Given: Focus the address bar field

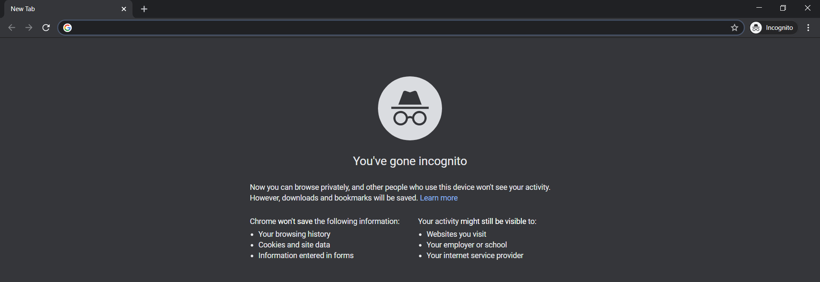Looking at the screenshot, I should (401, 28).
